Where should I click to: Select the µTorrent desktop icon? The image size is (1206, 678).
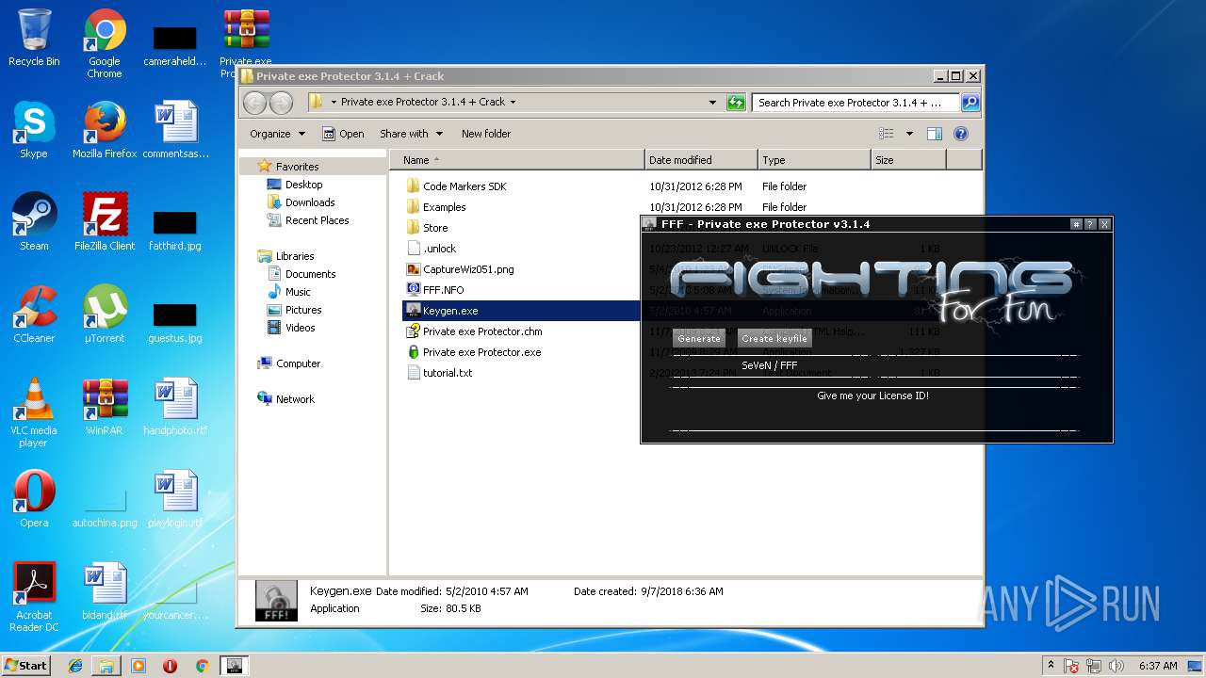click(105, 315)
